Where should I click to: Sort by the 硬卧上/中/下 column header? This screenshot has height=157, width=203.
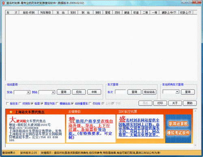(x=169, y=13)
